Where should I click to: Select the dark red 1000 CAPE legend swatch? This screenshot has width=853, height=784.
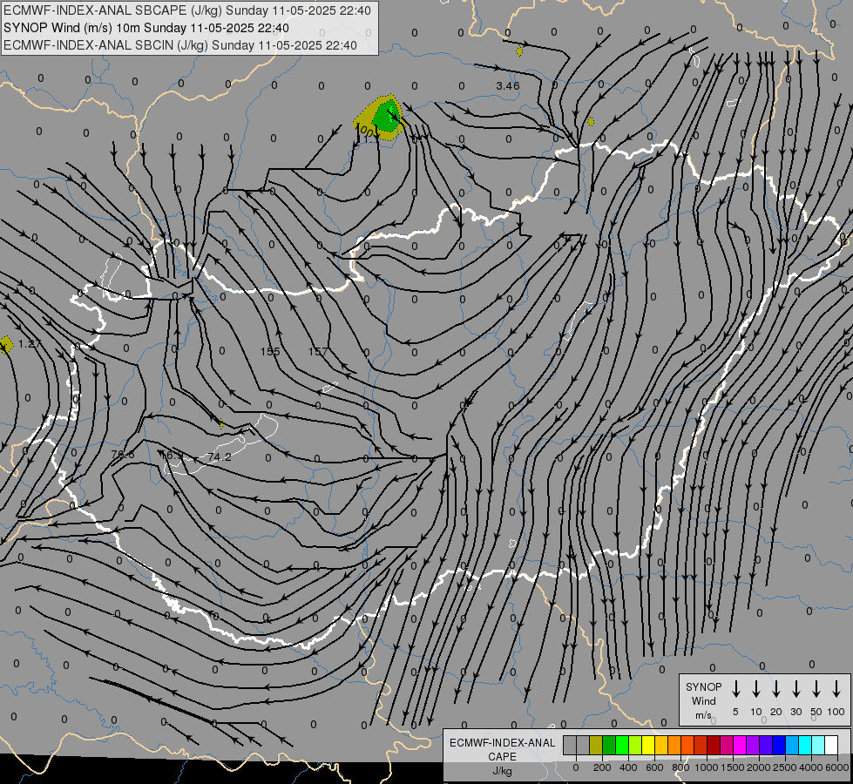pos(714,745)
